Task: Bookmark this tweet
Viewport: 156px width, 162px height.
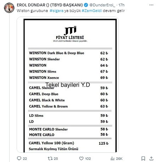Action: pos(143,158)
